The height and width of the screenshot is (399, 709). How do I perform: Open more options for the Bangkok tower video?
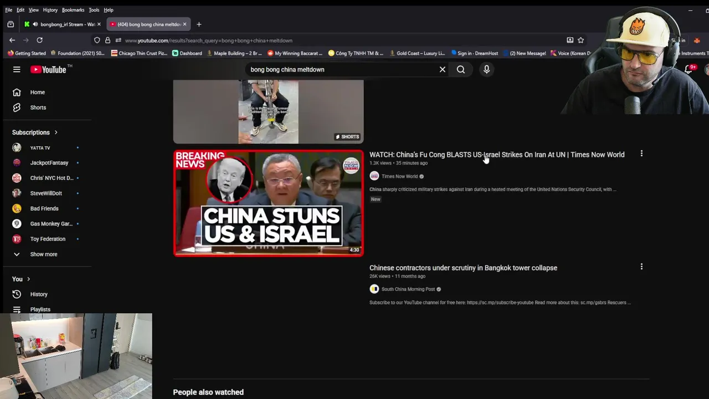click(641, 267)
